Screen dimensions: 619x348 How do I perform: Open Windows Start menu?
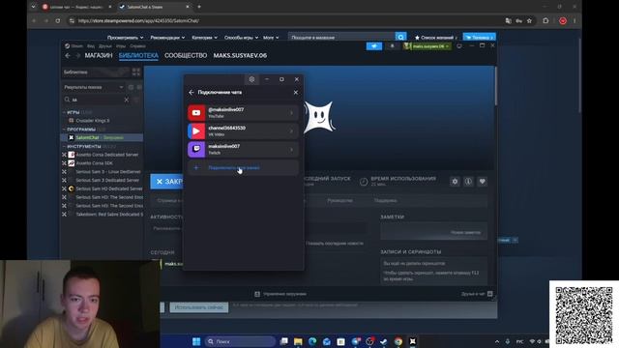pos(196,341)
